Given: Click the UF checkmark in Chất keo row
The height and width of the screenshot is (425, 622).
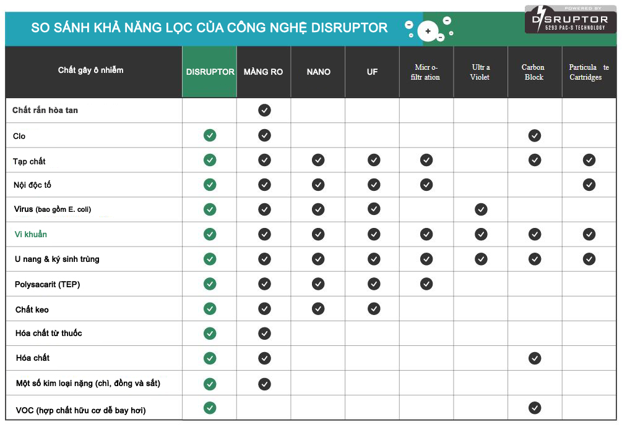Looking at the screenshot, I should click(374, 308).
